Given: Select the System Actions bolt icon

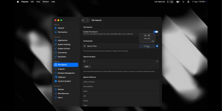Looking at the screenshot, I should click(x=56, y=48).
